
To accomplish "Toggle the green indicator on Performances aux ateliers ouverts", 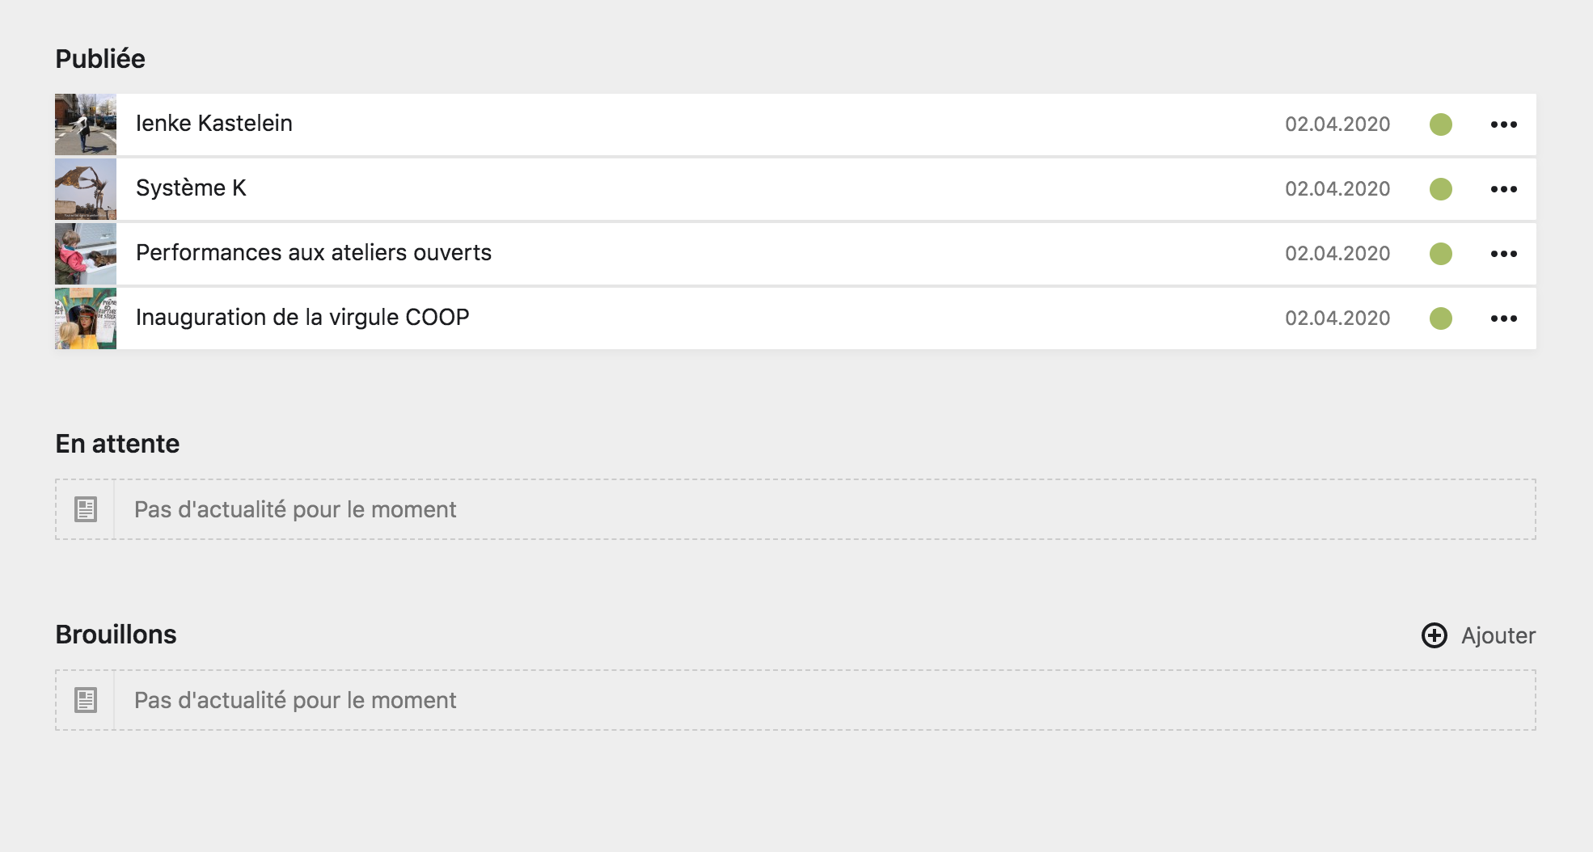I will (1440, 253).
